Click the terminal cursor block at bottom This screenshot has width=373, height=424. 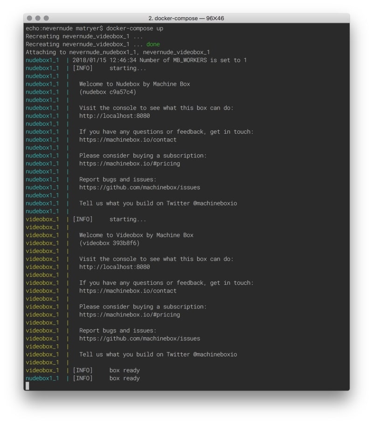(28, 386)
